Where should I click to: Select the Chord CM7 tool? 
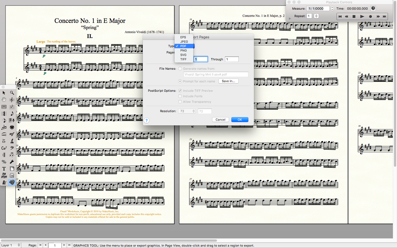[4, 148]
